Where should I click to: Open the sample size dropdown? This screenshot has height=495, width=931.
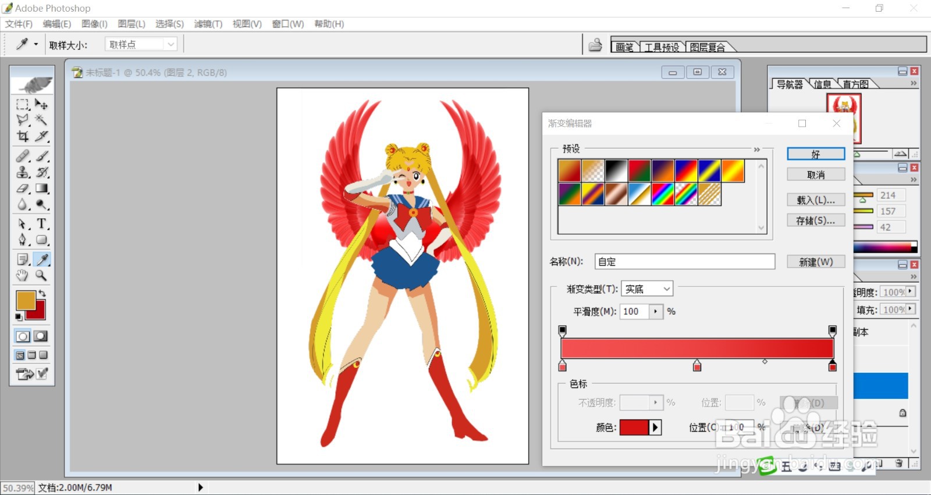(x=170, y=44)
